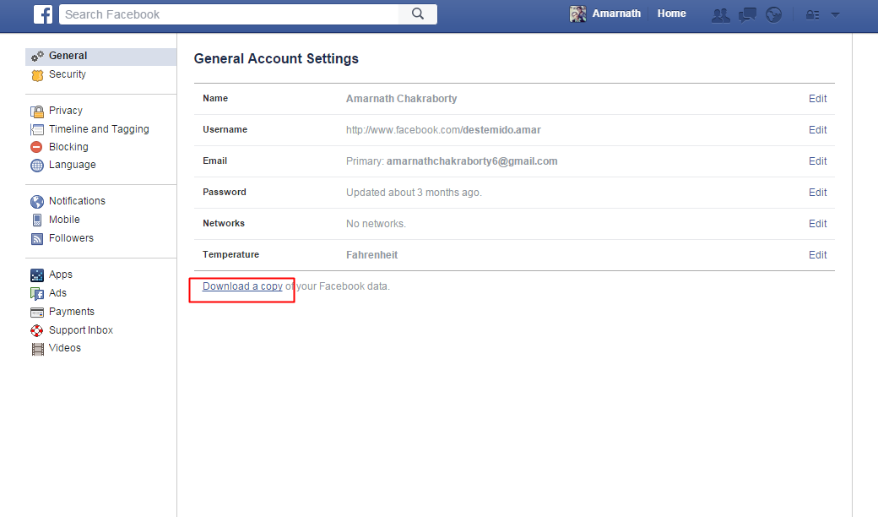Open the privacy shortcuts lock icon
Viewport: 878px width, 517px height.
[812, 15]
